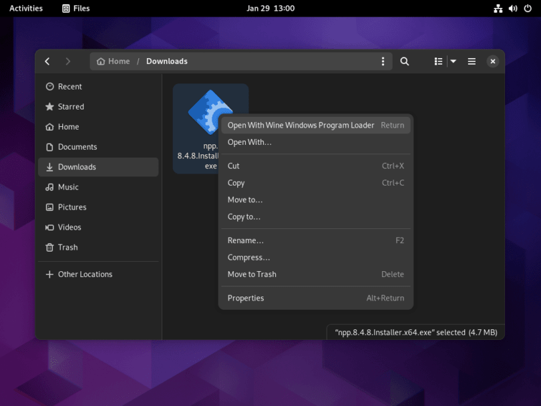Image resolution: width=541 pixels, height=406 pixels.
Task: Open the three-dot path bar menu
Action: (x=383, y=61)
